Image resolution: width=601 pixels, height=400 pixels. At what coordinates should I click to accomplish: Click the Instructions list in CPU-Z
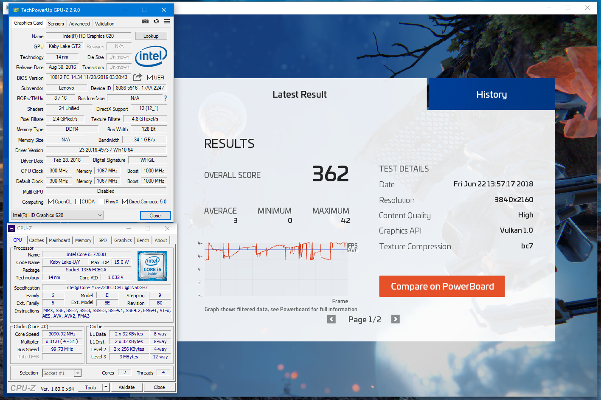(106, 313)
